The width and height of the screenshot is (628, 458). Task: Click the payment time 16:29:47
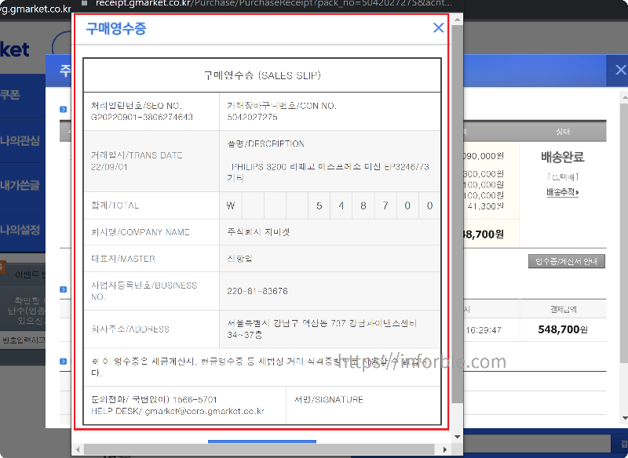(484, 330)
